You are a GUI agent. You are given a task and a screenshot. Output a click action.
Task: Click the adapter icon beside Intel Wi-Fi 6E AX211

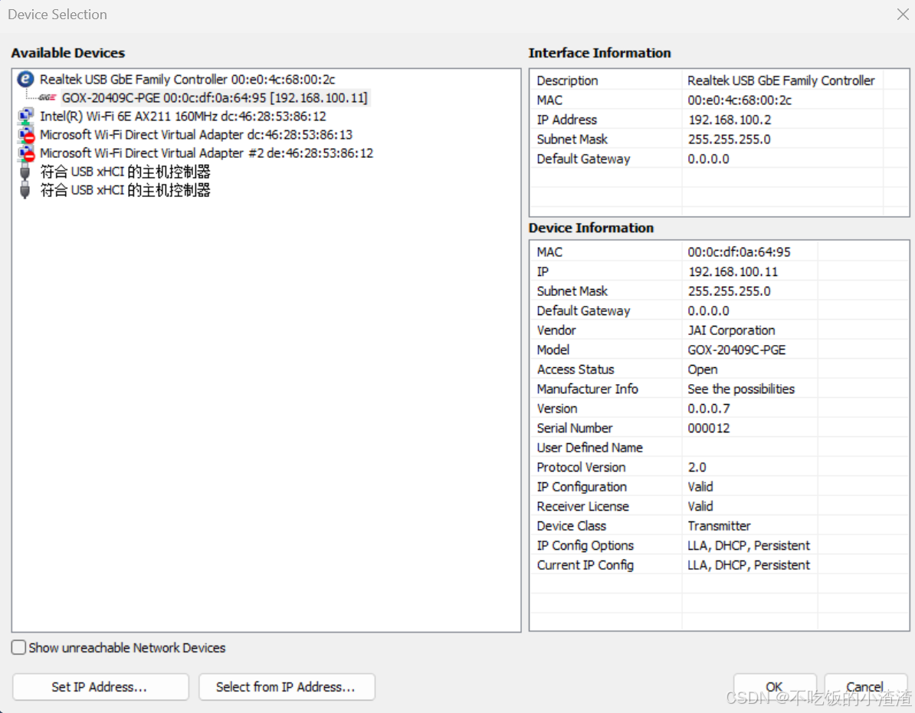(24, 116)
